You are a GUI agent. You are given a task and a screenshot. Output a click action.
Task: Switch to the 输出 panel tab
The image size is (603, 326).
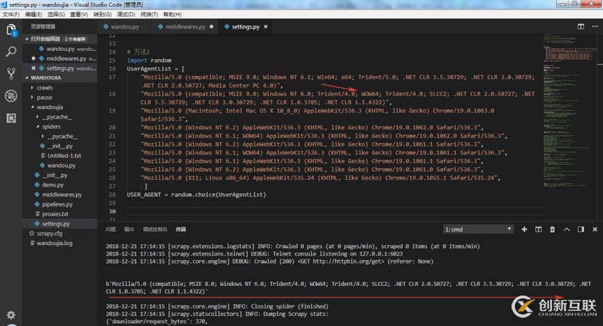click(129, 230)
